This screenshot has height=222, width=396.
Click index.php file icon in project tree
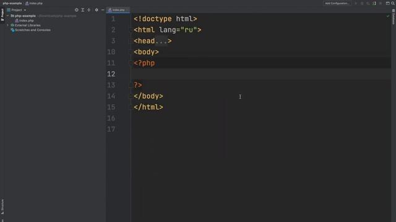point(17,20)
